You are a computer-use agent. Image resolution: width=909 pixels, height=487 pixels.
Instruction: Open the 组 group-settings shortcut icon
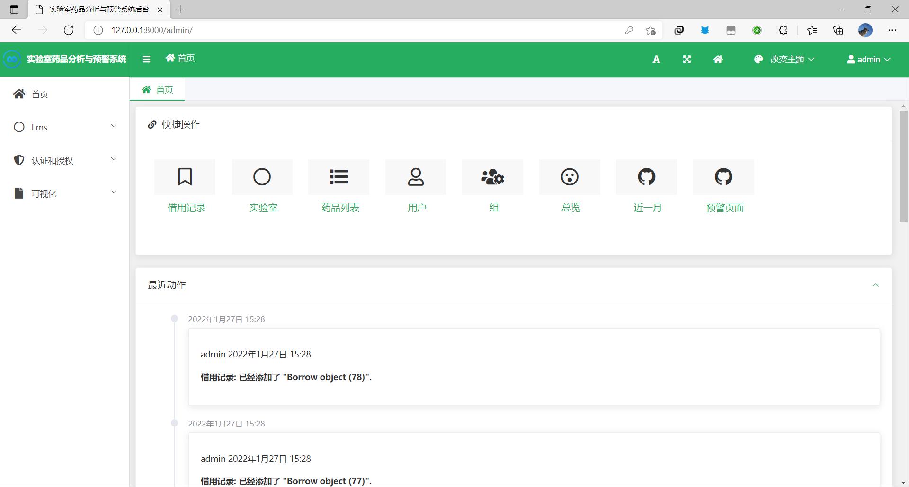[x=492, y=177]
